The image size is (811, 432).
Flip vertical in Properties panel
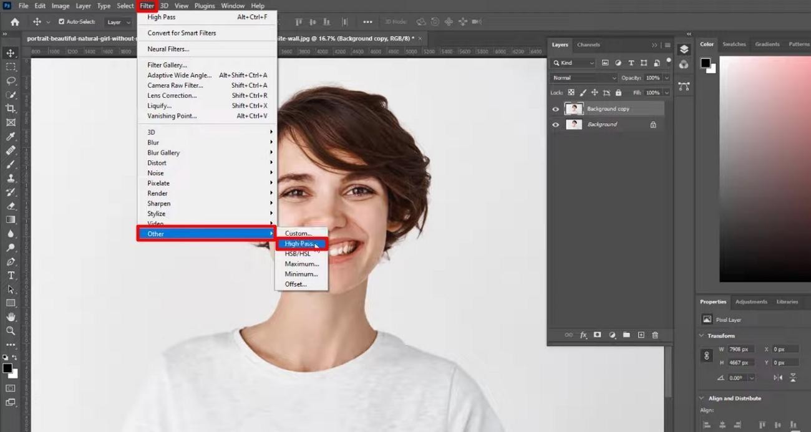click(x=793, y=378)
